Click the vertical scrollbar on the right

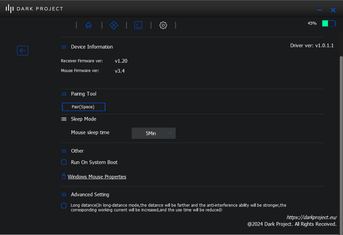341,144
